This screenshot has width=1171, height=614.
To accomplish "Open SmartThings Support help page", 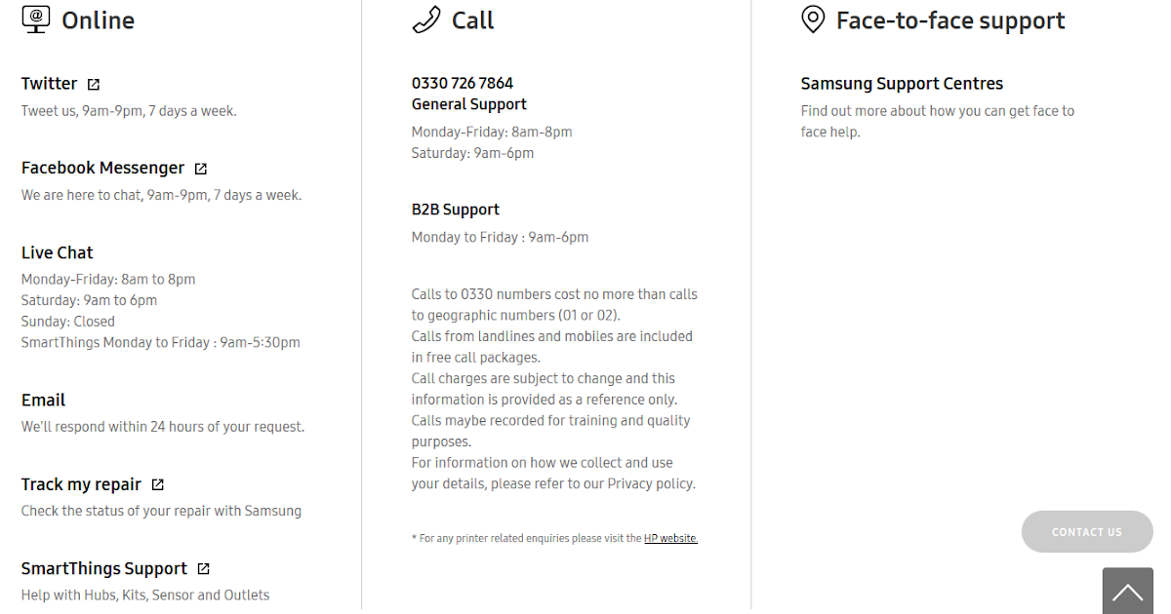I will point(103,568).
